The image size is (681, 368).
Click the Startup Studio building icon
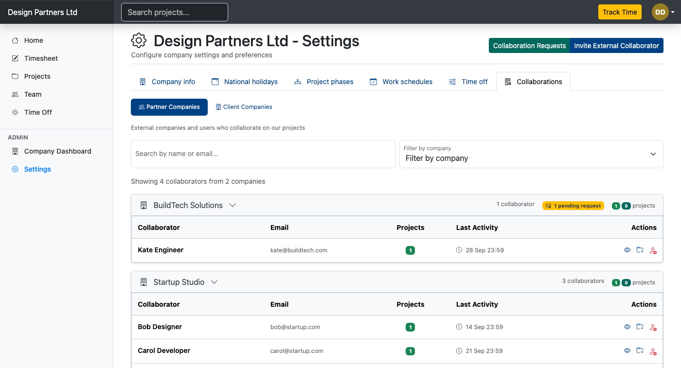[x=143, y=282]
